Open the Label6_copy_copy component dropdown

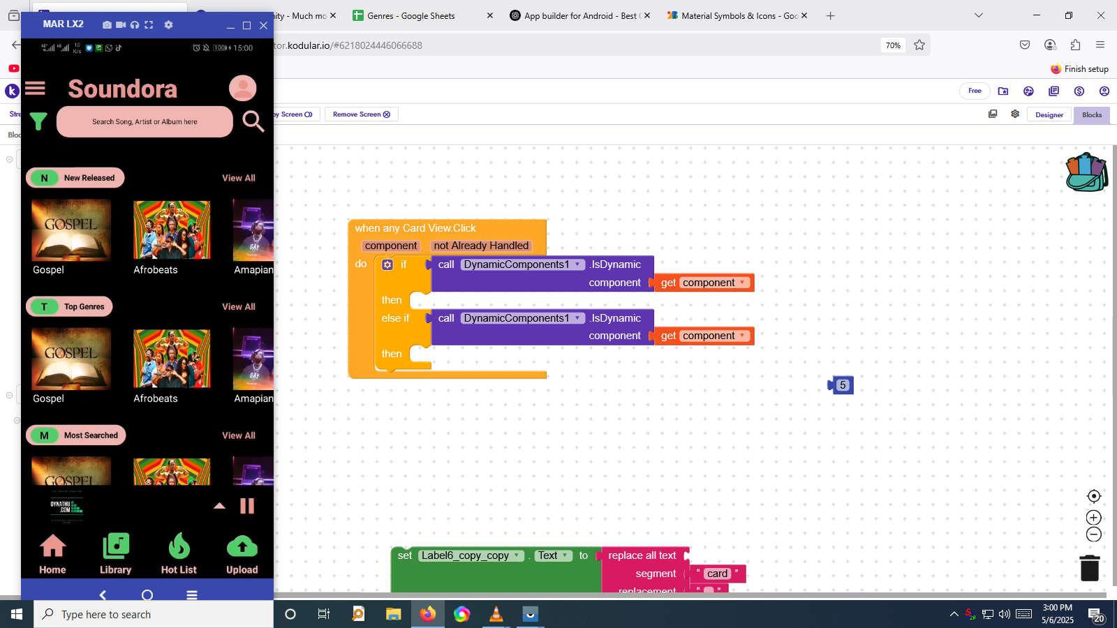517,555
